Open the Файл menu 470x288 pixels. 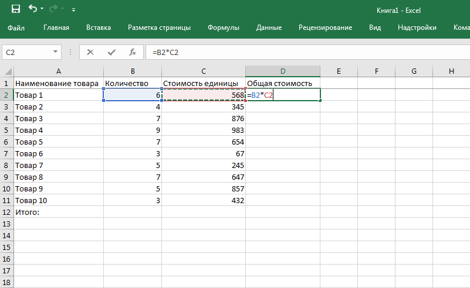pyautogui.click(x=16, y=28)
